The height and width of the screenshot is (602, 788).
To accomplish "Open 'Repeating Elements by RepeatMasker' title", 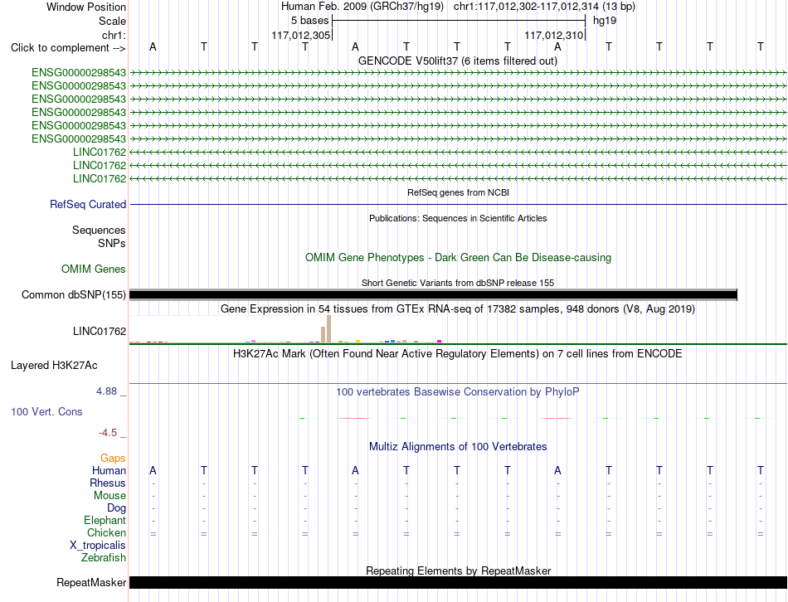I will (458, 570).
